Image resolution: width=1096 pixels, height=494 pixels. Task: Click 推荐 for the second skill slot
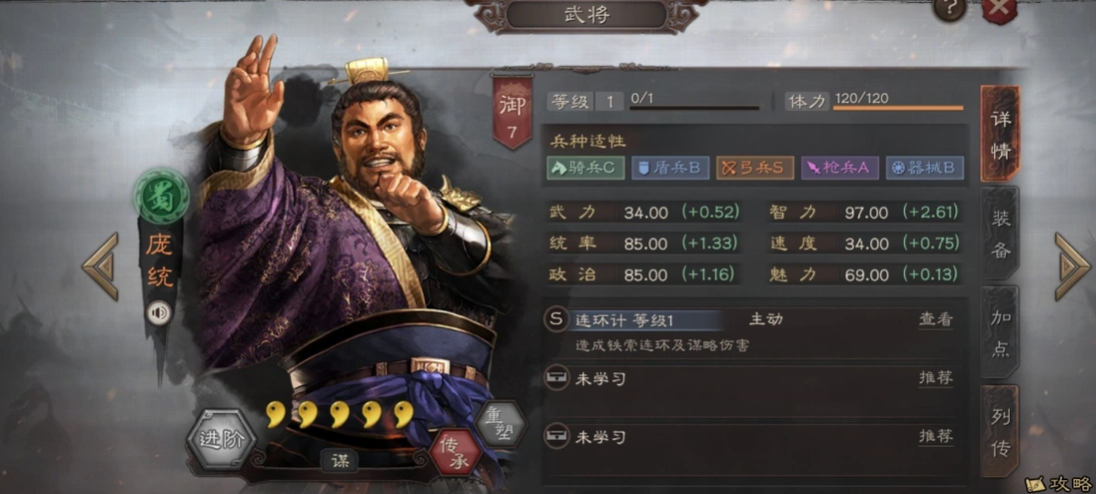coord(935,378)
